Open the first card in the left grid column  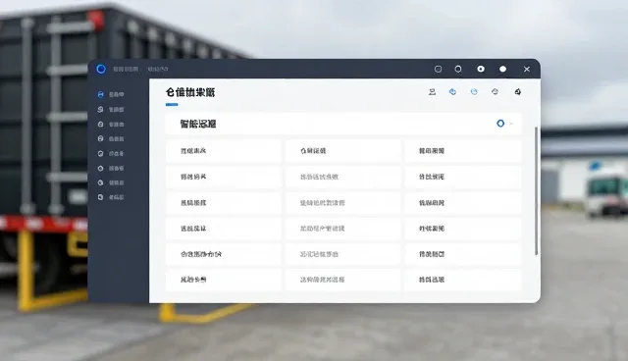(x=224, y=151)
